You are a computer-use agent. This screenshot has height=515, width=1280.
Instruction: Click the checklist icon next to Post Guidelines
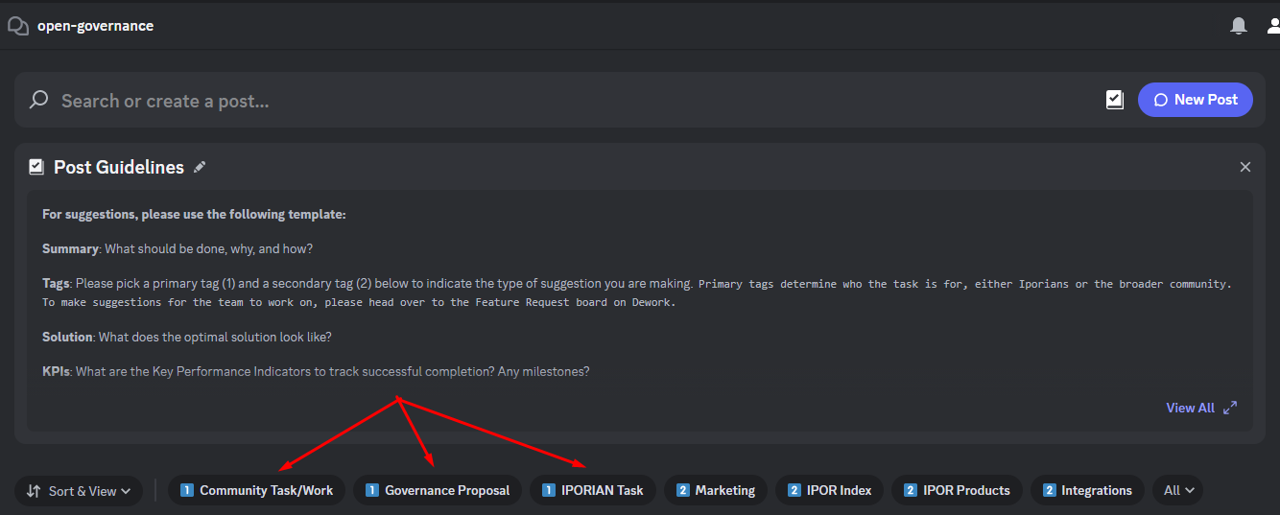click(x=36, y=167)
